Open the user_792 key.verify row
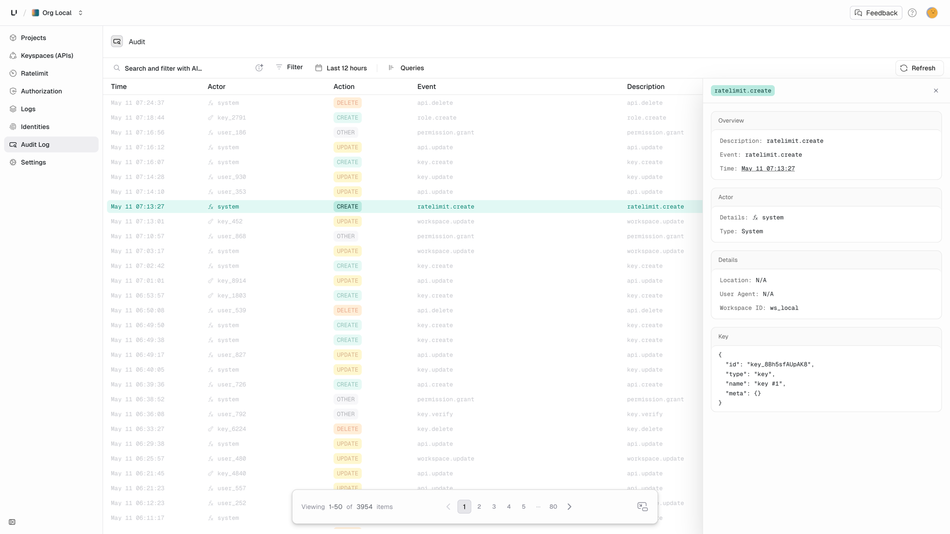 pyautogui.click(x=405, y=414)
